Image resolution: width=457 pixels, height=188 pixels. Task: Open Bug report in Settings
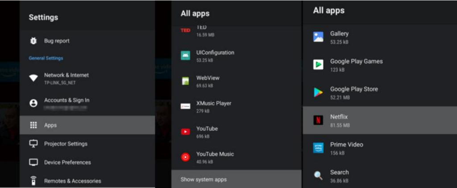pos(87,41)
